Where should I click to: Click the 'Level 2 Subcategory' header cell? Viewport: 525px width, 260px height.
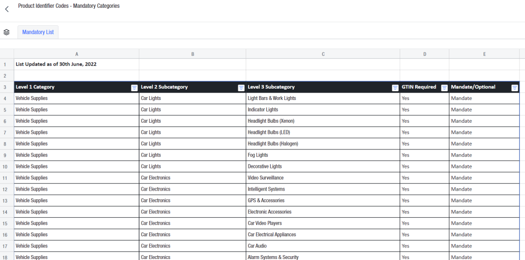pos(192,87)
